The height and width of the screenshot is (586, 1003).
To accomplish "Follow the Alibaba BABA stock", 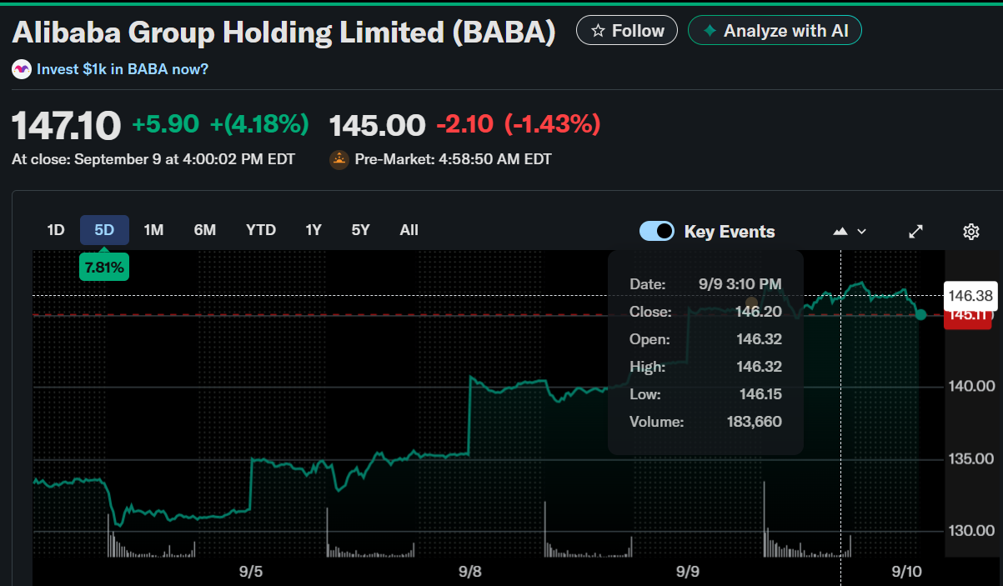I will click(627, 31).
